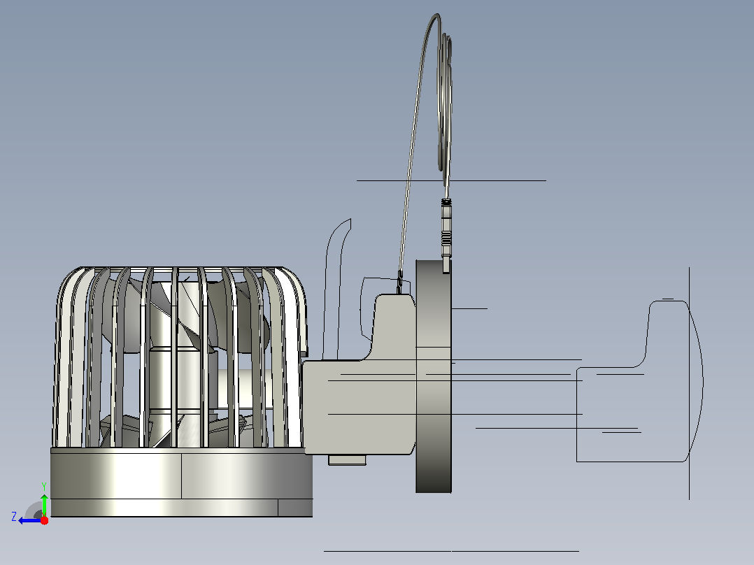The height and width of the screenshot is (565, 754).
Task: Select the fan guard wire cage
Action: point(180,357)
